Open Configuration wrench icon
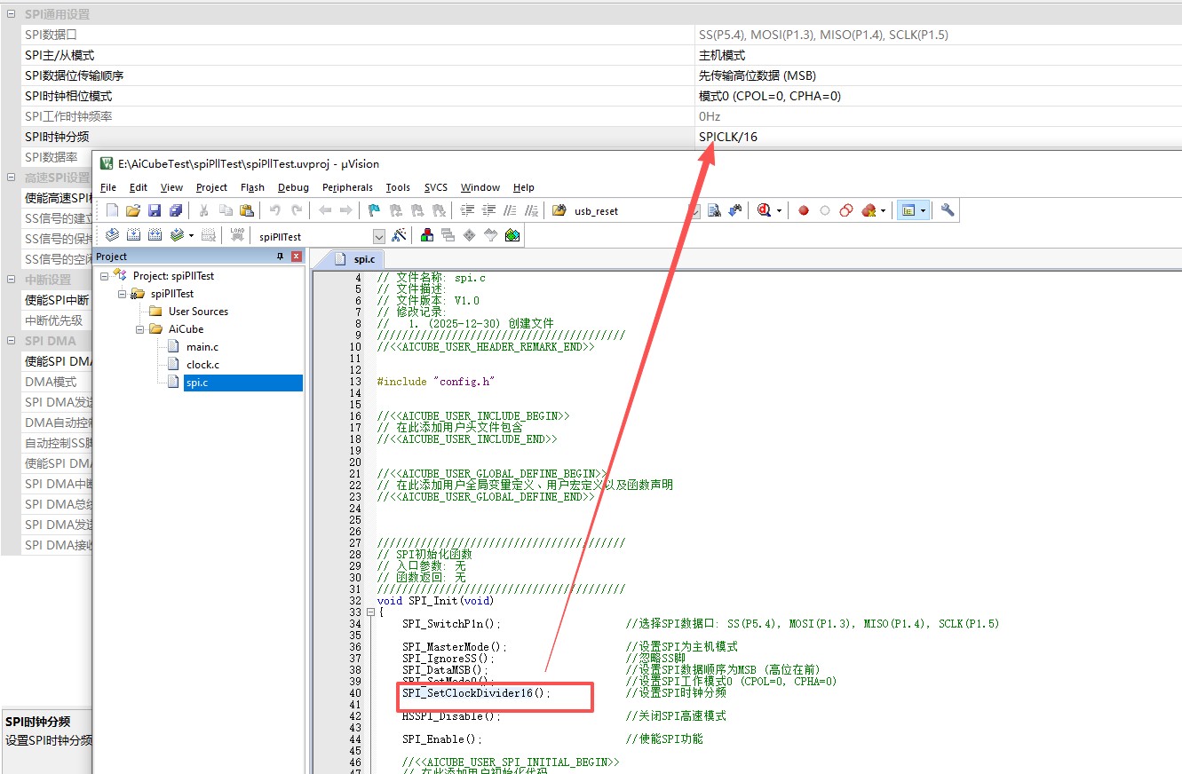 coord(948,210)
